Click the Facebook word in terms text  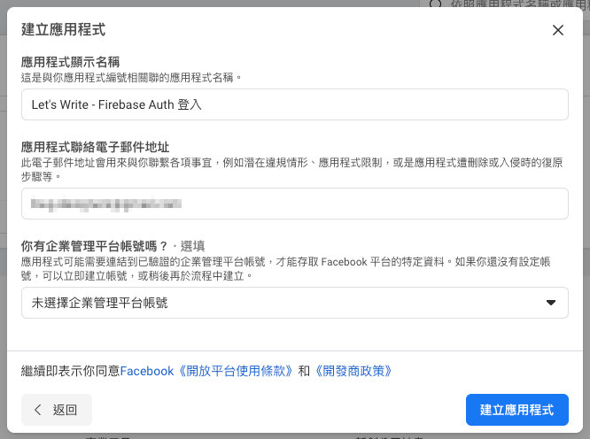147,371
